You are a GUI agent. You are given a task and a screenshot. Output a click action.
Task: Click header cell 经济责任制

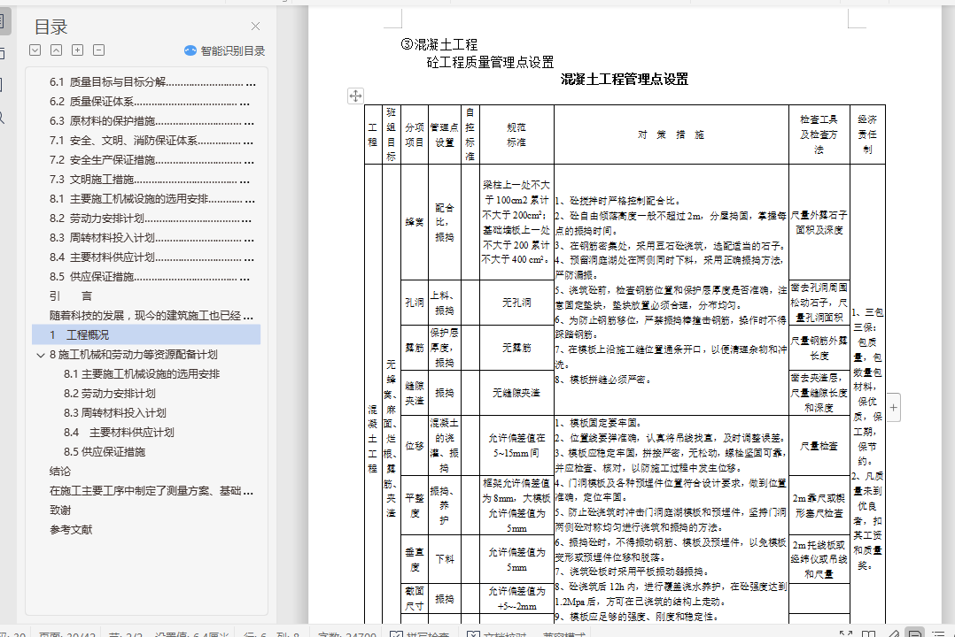coord(867,134)
